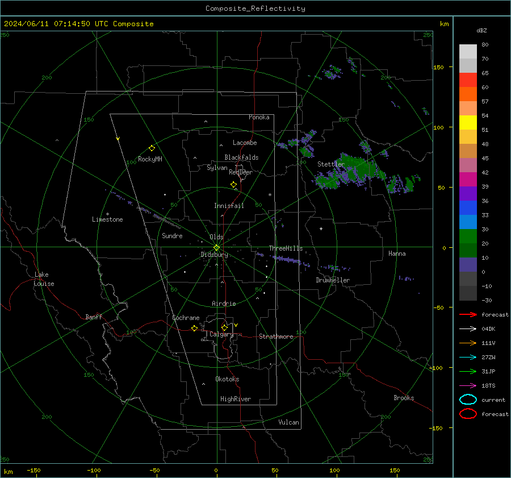Click the Blackfalds town label
Screen dimensions: 511x478
coord(241,157)
